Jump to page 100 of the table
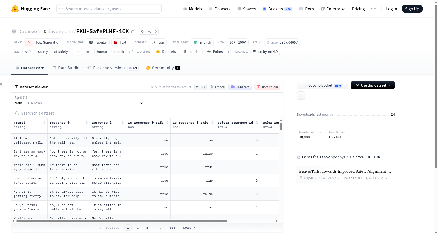This screenshot has height=235, width=438. coord(172,228)
